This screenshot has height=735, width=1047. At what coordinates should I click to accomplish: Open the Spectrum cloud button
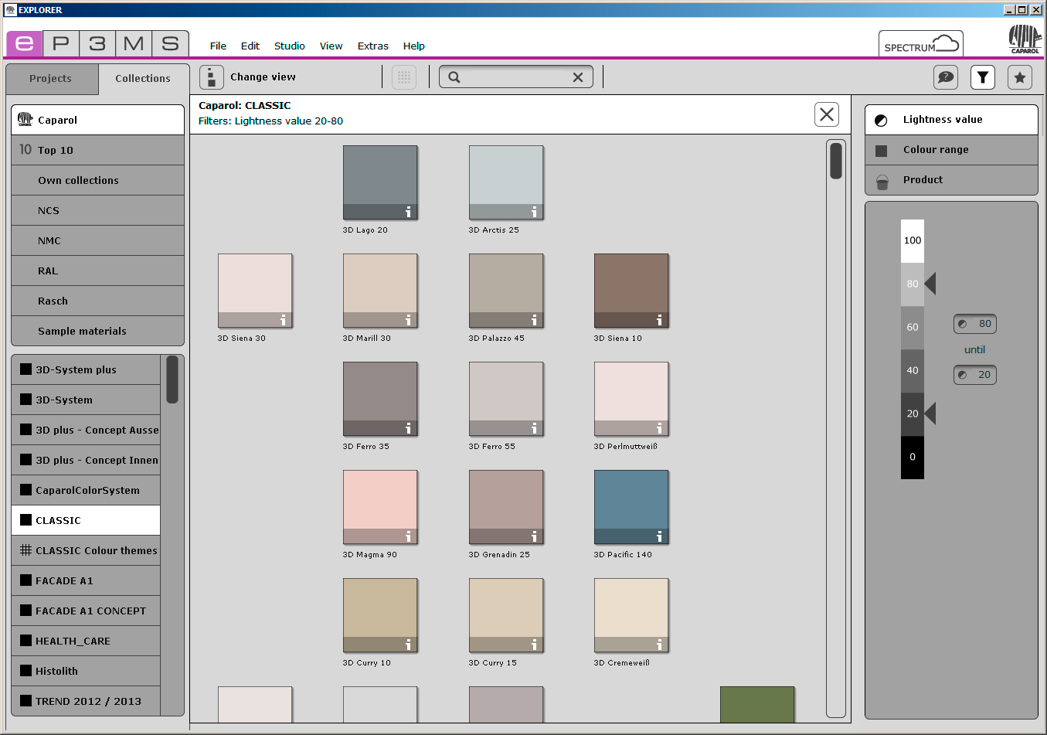tap(920, 44)
